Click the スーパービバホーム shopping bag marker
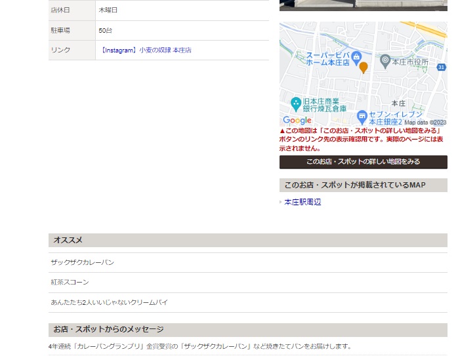This screenshot has width=458, height=356. (356, 56)
